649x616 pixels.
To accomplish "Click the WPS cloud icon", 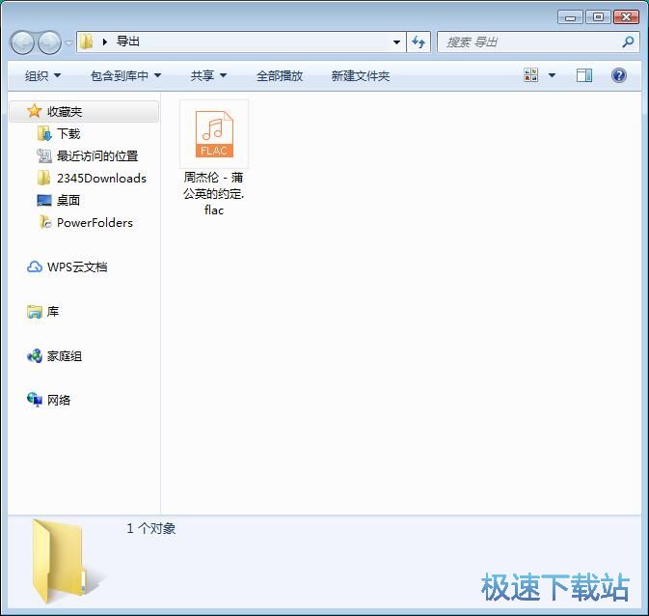I will click(x=35, y=266).
